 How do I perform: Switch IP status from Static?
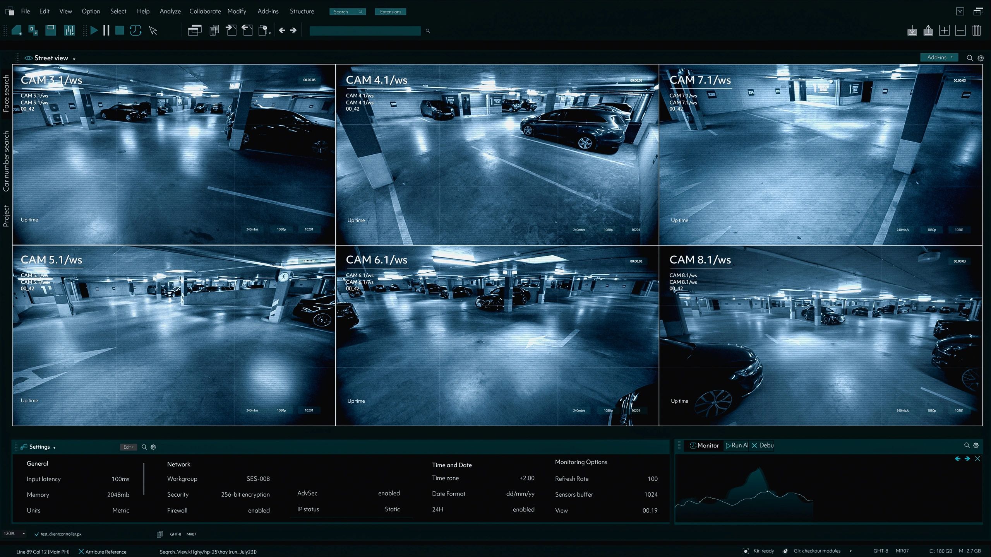tap(392, 509)
